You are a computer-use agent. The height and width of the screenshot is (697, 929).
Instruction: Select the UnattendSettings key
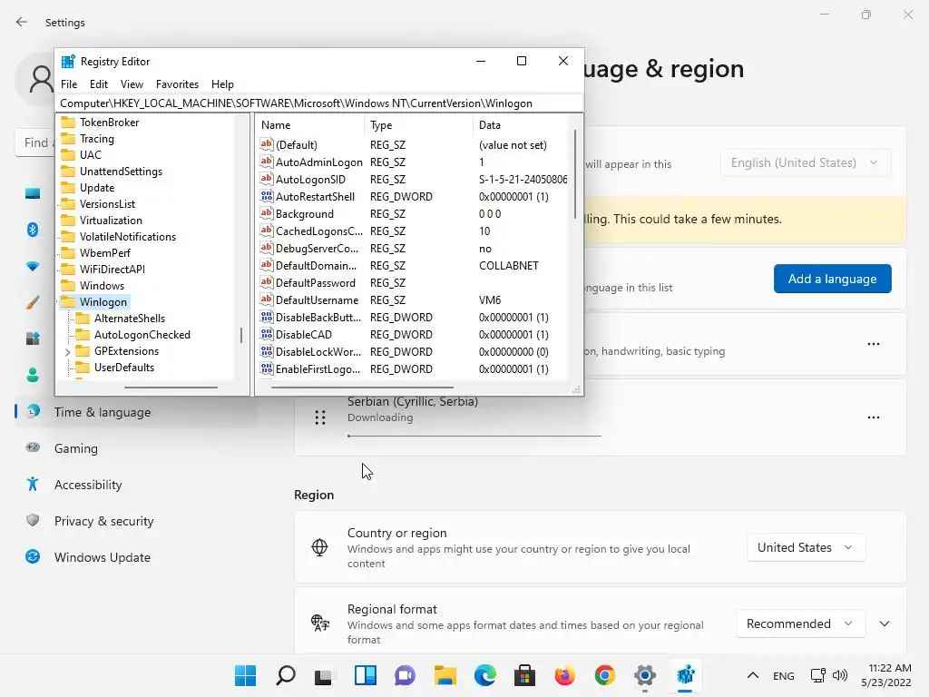tap(121, 172)
